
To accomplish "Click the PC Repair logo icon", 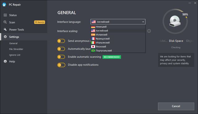I will (4, 5).
